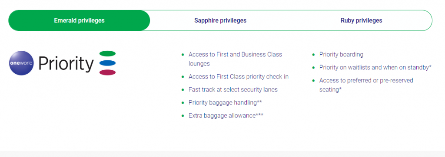Click bullet beside Priority boarding
Screen dimensions: 445x157
click(x=313, y=54)
